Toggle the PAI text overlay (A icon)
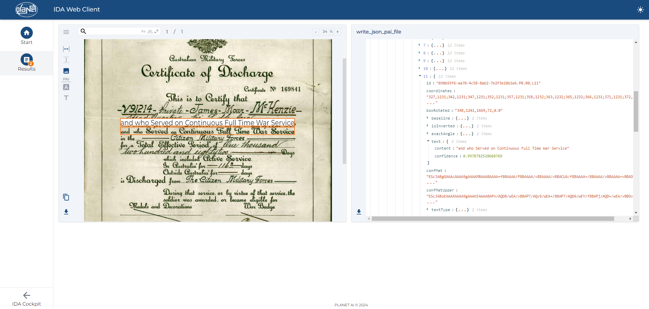Viewport: 649px width, 309px height. coord(66,87)
